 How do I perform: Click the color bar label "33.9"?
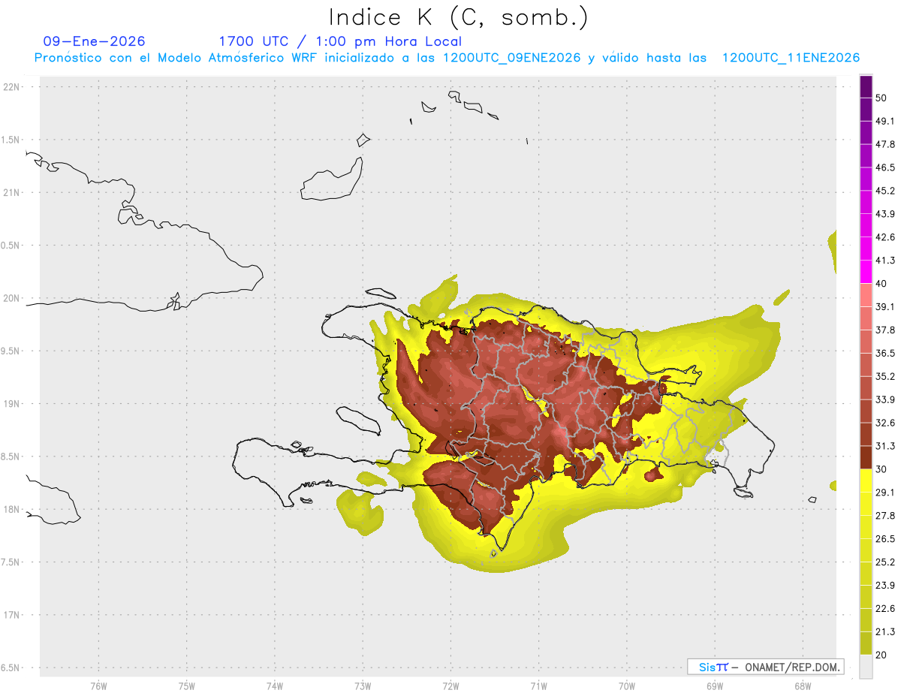885,399
